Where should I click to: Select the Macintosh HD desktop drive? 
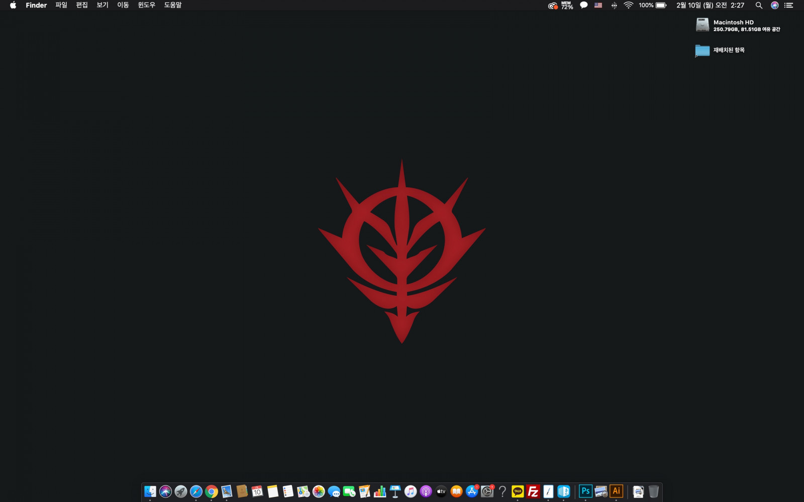click(x=702, y=25)
